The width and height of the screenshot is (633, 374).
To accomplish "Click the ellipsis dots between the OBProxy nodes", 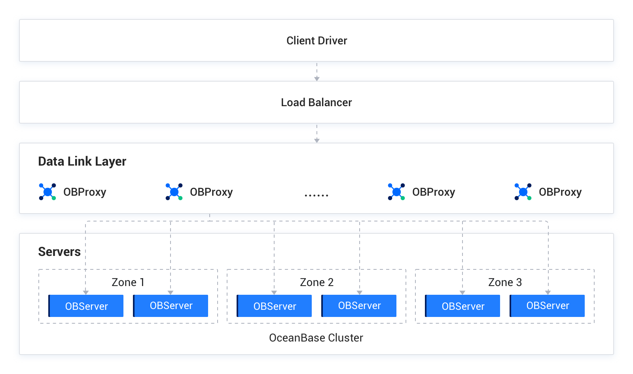I will coord(316,195).
